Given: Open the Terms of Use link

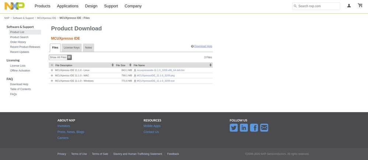Looking at the screenshot, I should coord(79,154).
